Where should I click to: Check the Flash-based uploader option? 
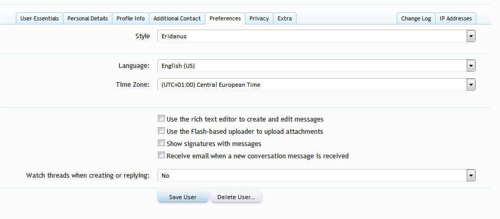(x=162, y=131)
